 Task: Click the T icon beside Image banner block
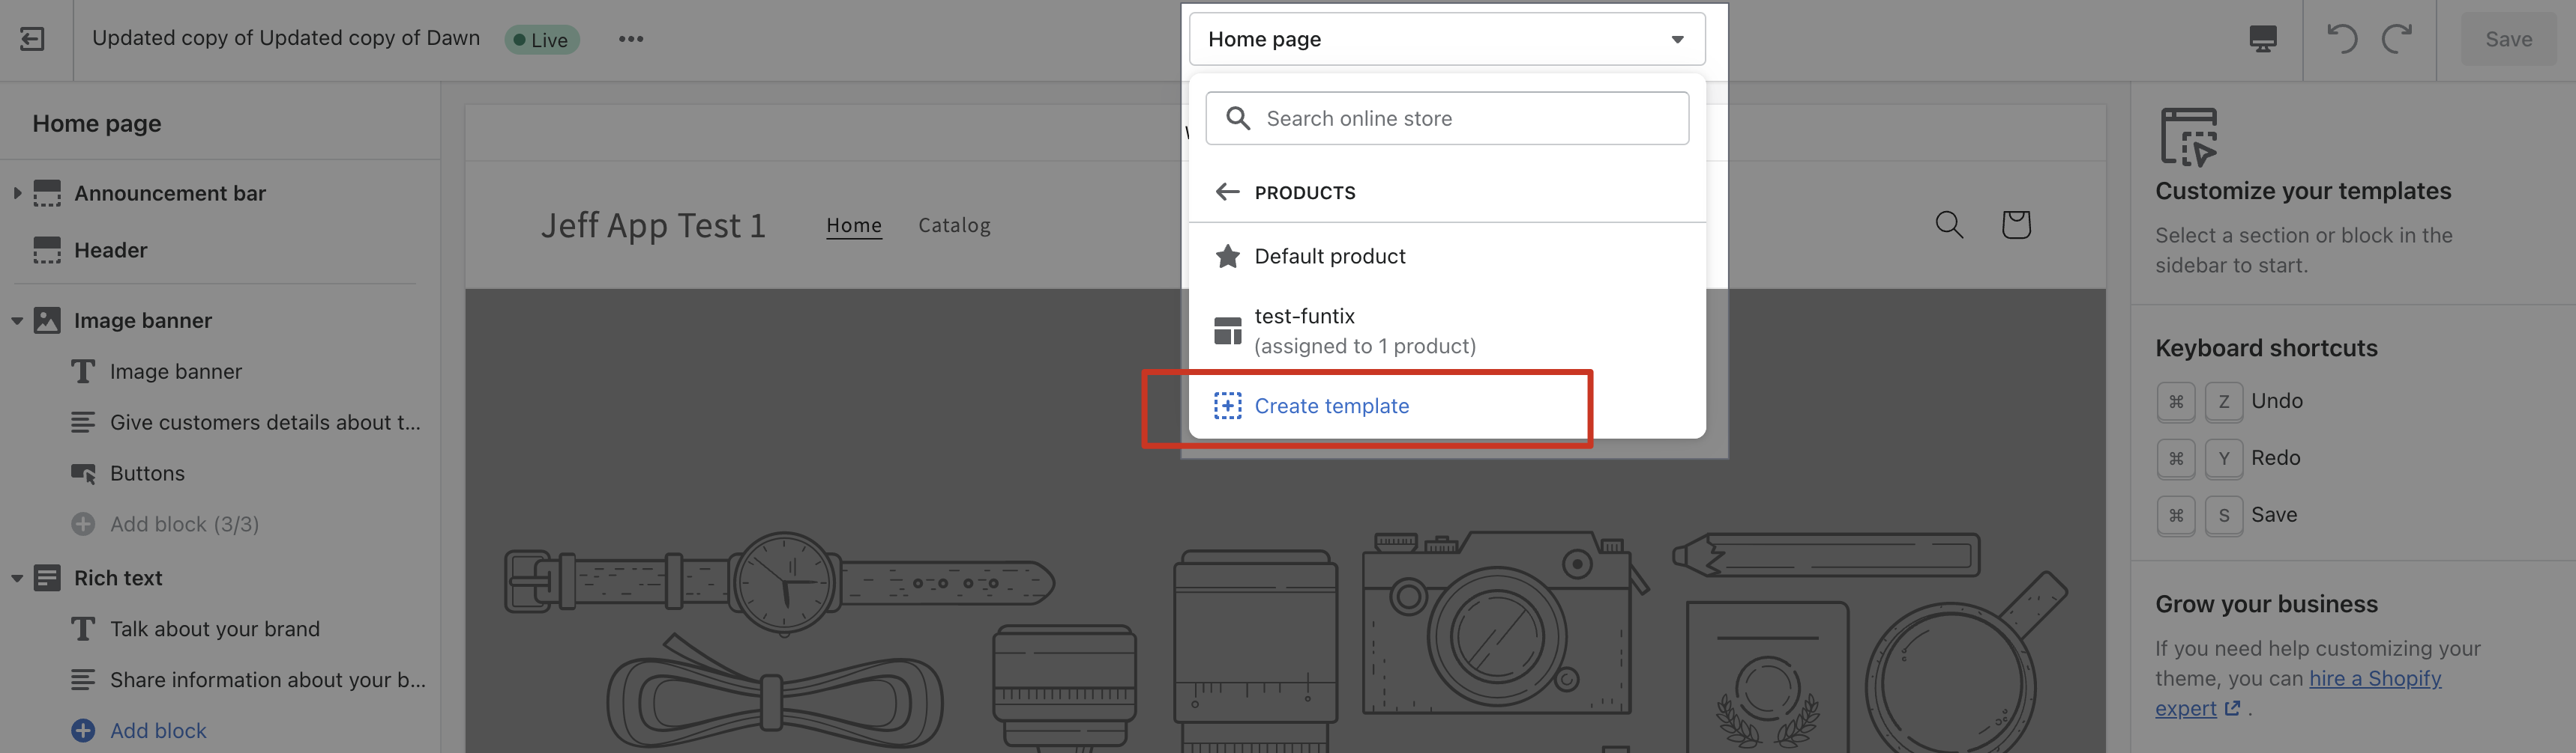(x=83, y=371)
